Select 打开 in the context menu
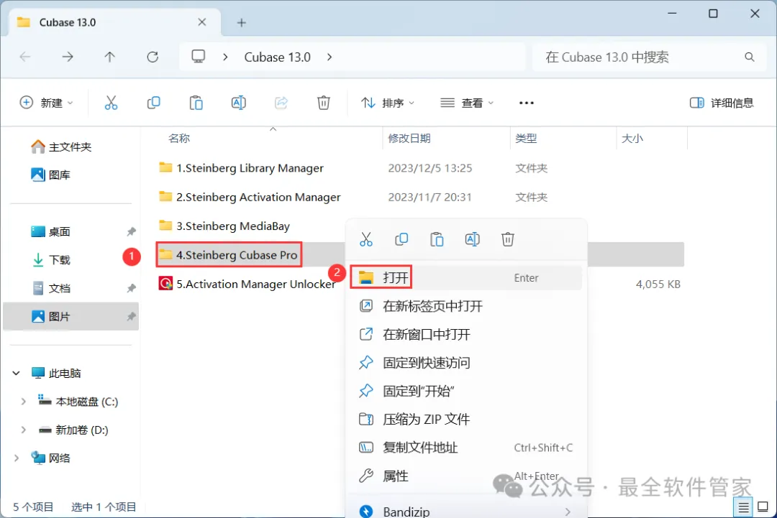 pyautogui.click(x=466, y=278)
